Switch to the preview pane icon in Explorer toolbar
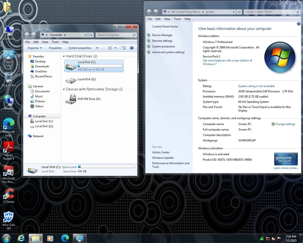The height and width of the screenshot is (243, 303). (123, 48)
